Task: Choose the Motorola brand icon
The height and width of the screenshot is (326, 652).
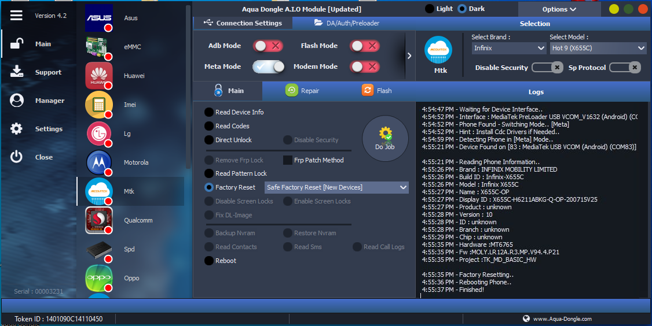Action: 99,162
